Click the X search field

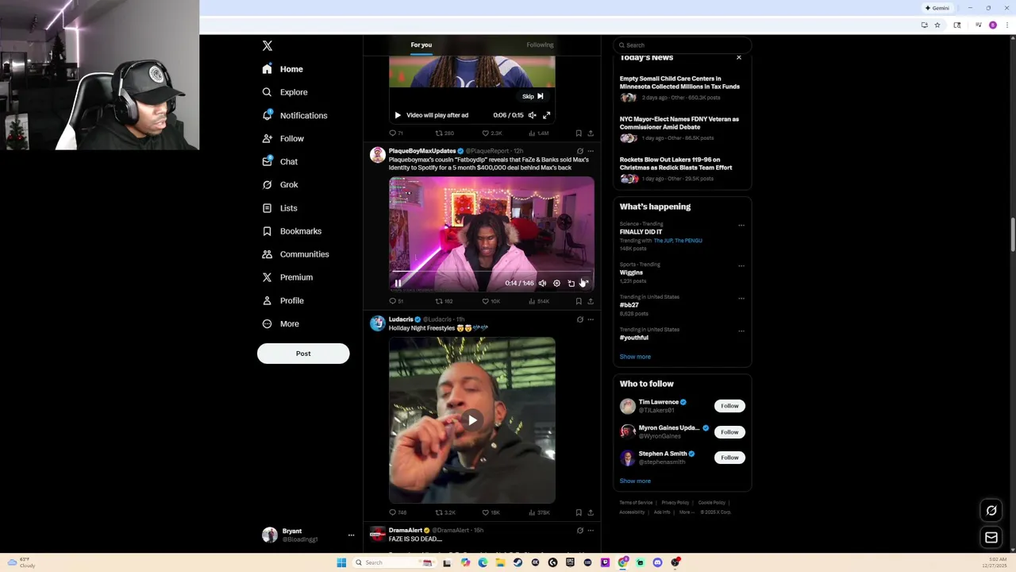(x=683, y=45)
